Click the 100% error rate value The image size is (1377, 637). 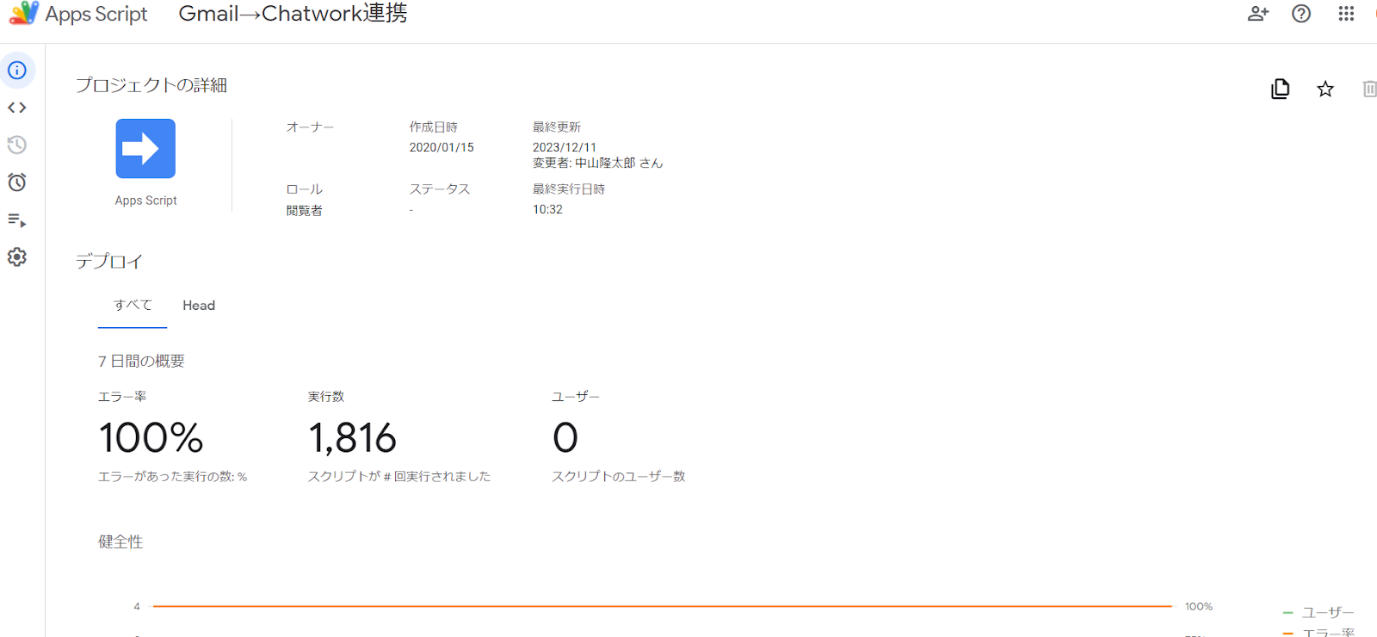(151, 437)
